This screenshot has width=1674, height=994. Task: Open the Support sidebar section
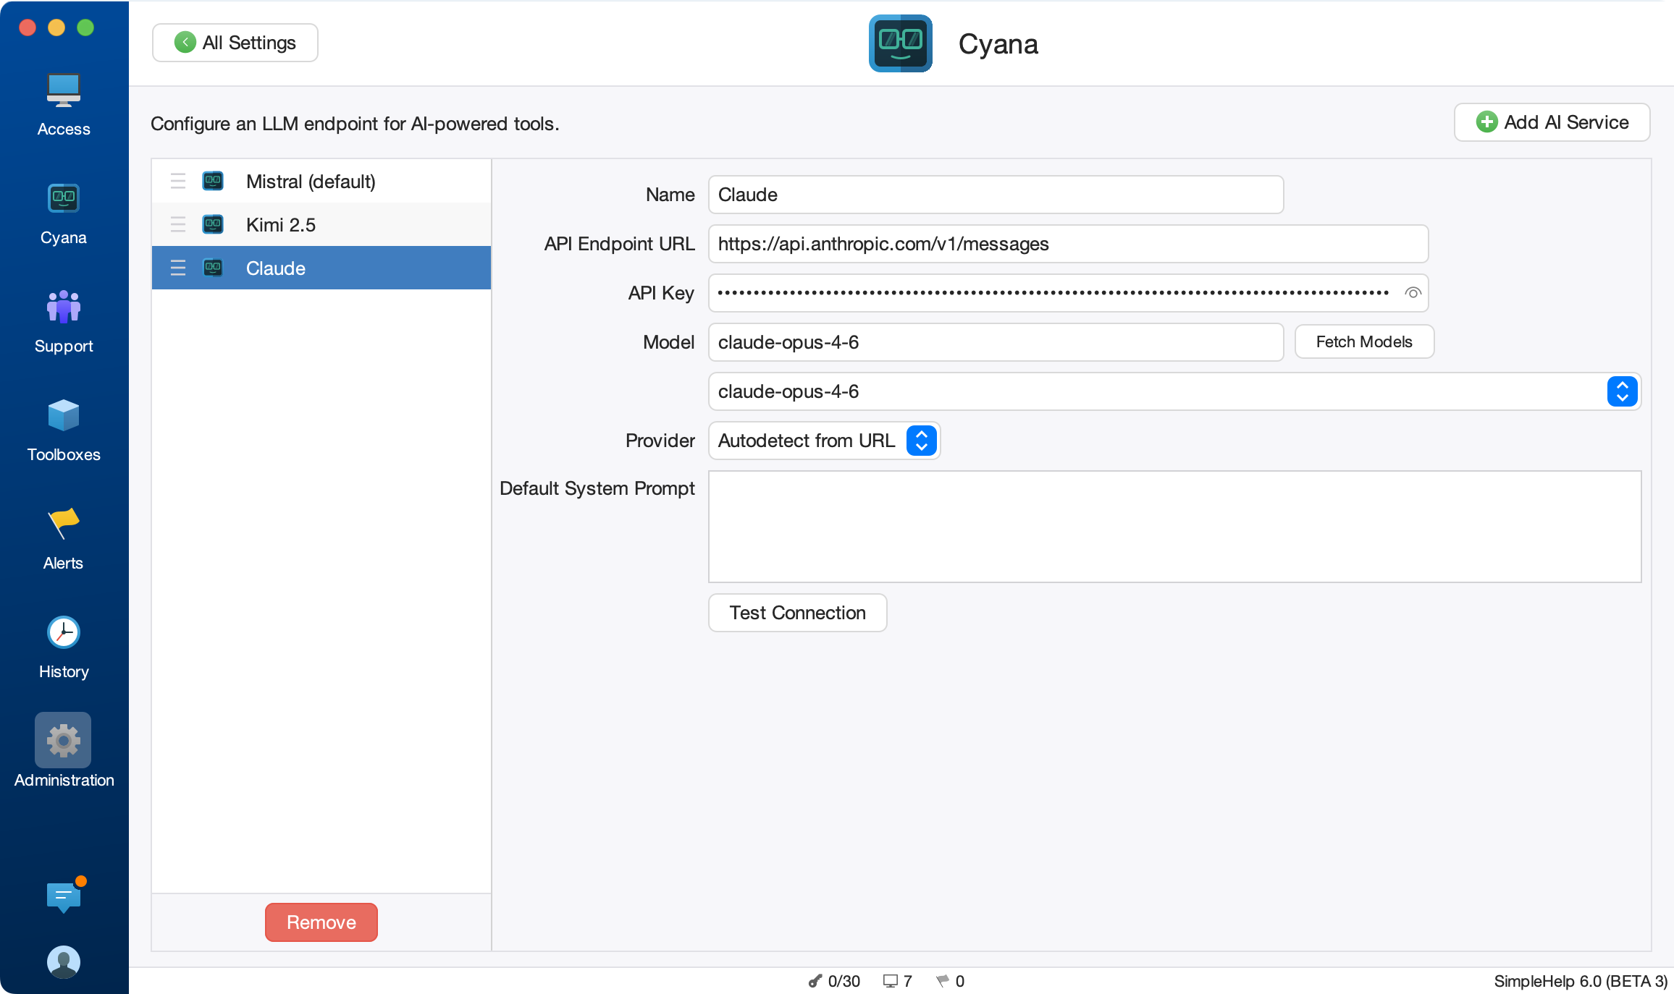pos(64,322)
